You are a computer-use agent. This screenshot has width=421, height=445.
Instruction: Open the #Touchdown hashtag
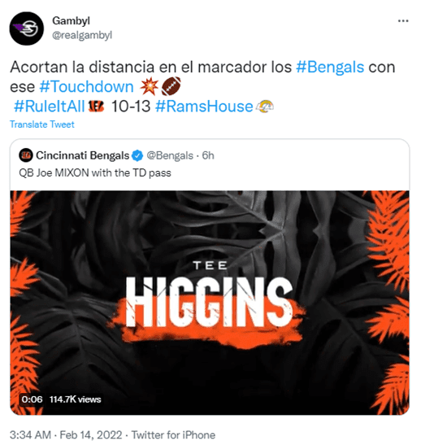tap(86, 86)
